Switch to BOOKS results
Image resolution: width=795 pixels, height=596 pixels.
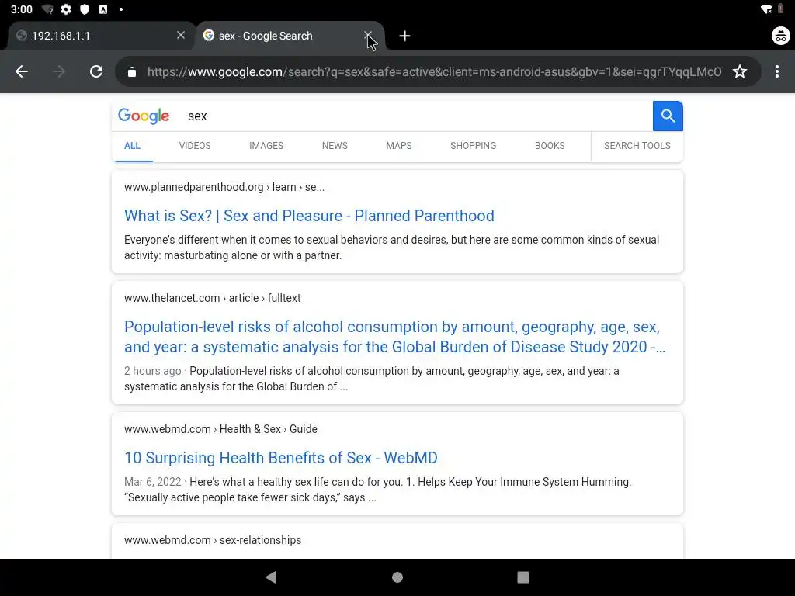point(550,146)
